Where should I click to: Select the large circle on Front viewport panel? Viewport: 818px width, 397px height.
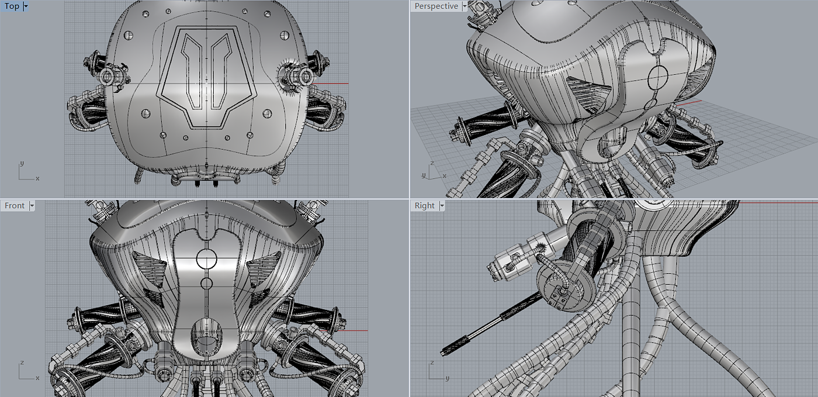tap(206, 258)
